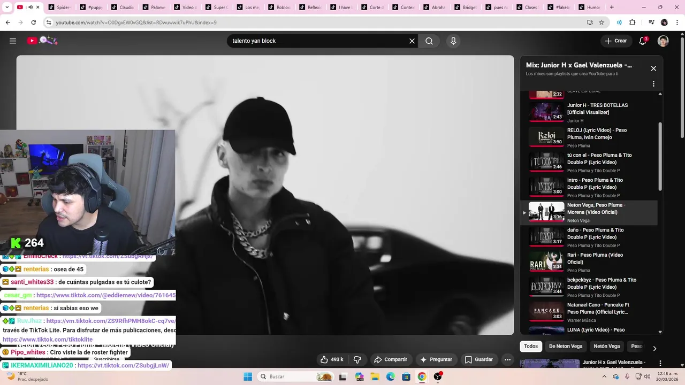Open Microsoft Edge from the taskbar
685x385 pixels.
tap(391, 376)
